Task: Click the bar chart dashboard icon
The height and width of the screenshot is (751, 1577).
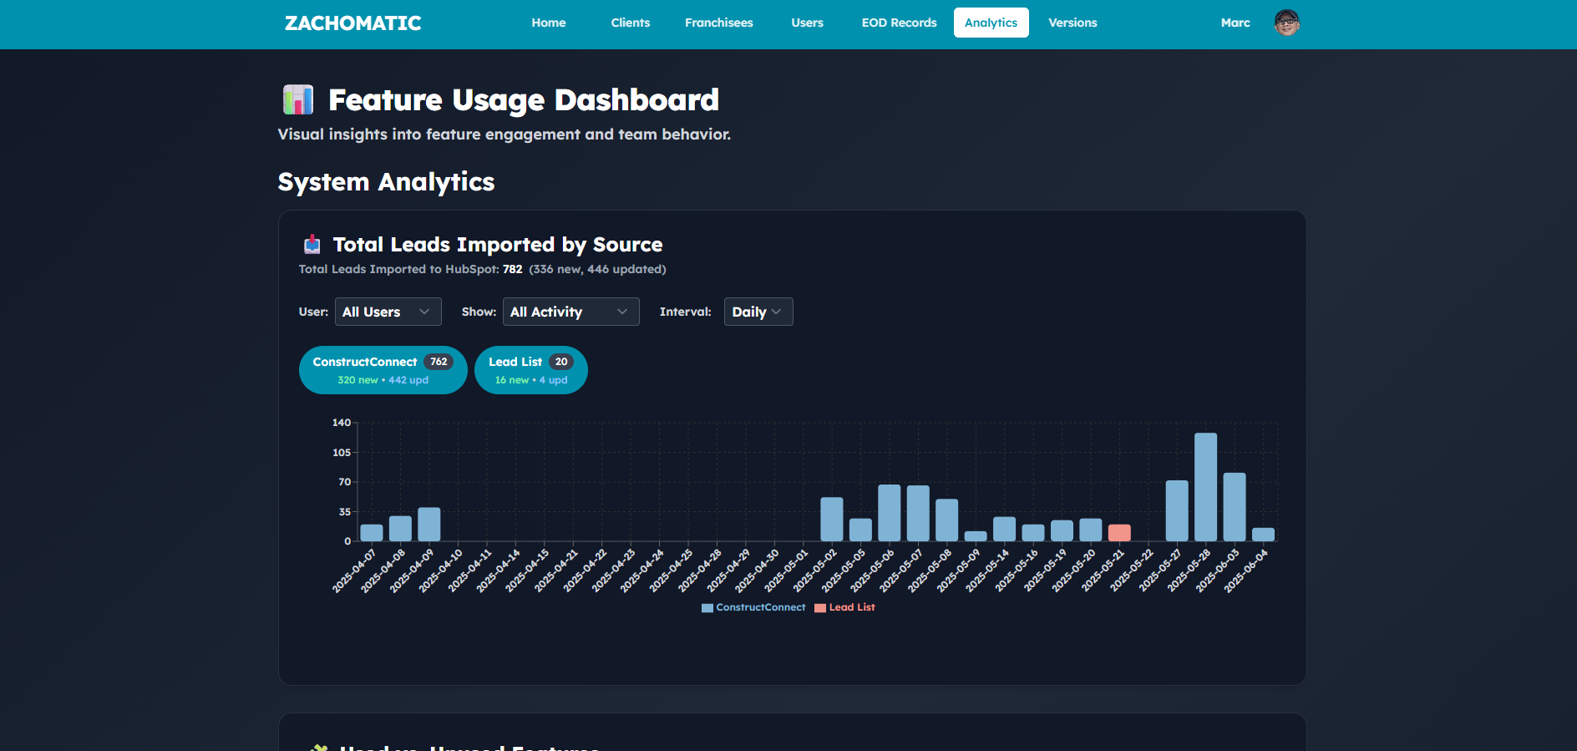Action: point(297,100)
